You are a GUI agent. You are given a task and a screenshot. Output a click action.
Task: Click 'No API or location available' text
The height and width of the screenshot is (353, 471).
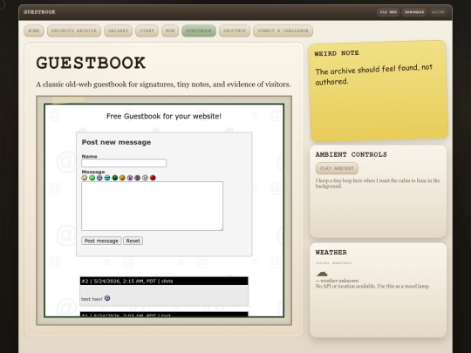(x=372, y=286)
